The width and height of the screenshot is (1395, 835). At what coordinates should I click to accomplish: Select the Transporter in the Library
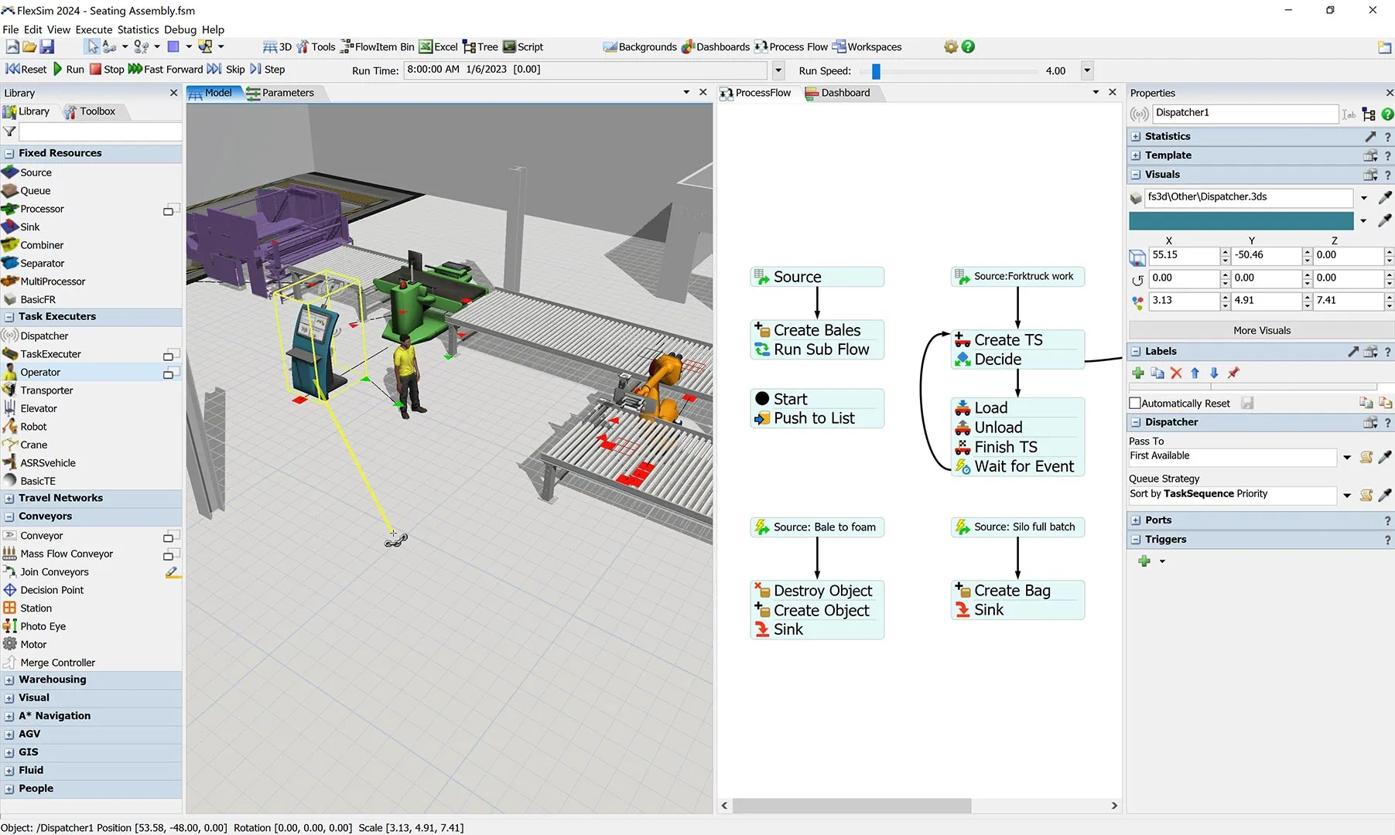click(45, 390)
